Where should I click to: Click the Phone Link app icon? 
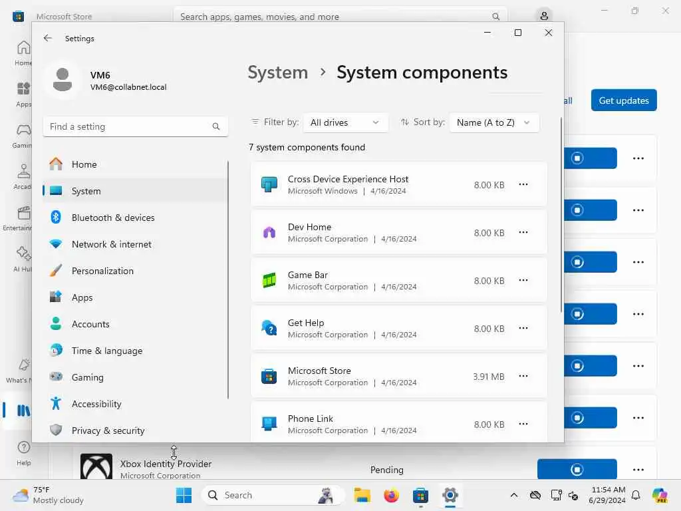click(269, 424)
